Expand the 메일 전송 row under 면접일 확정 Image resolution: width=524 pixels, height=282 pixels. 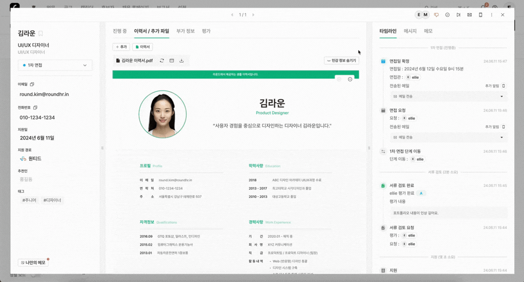click(x=449, y=97)
